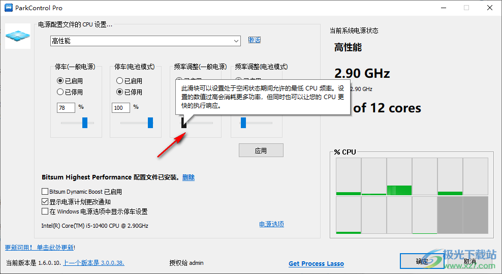Click the 频率调整(电池模式) slider thumb
Image resolution: width=502 pixels, height=274 pixels.
click(243, 123)
